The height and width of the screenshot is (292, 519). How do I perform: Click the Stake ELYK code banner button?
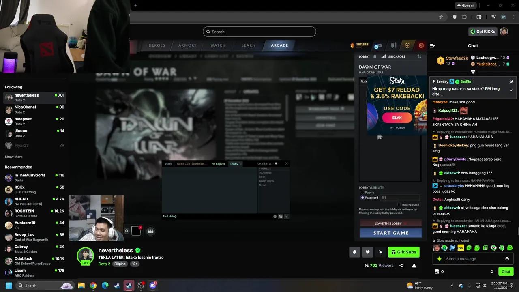[397, 118]
